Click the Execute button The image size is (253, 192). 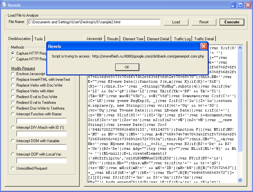(232, 22)
